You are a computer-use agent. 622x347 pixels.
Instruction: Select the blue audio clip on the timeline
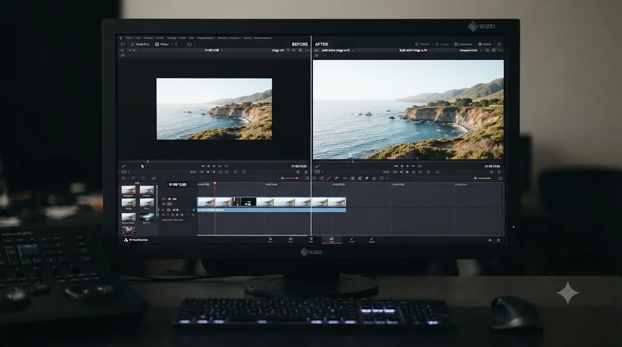click(272, 210)
